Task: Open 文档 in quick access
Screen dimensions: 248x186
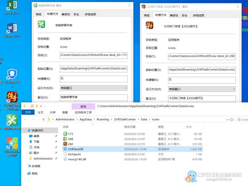Action: pyautogui.click(x=36, y=147)
